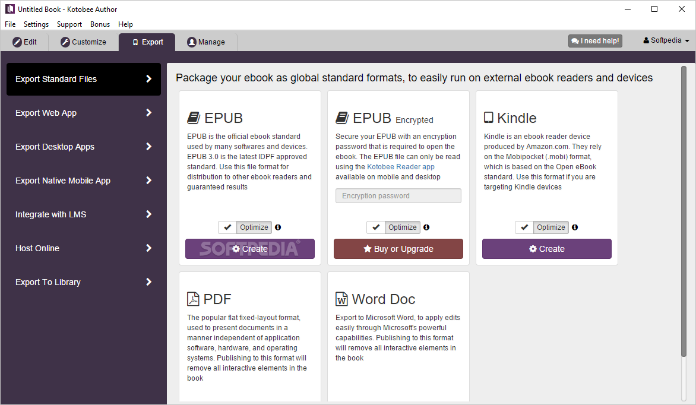Switch to the Manage tab
696x405 pixels.
coord(206,42)
